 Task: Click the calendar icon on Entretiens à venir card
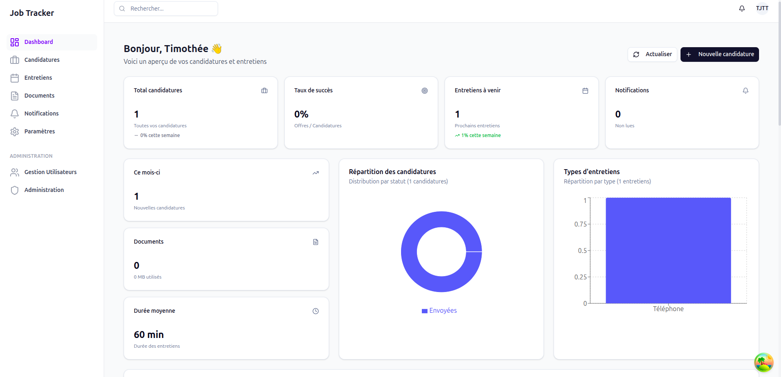click(x=585, y=91)
